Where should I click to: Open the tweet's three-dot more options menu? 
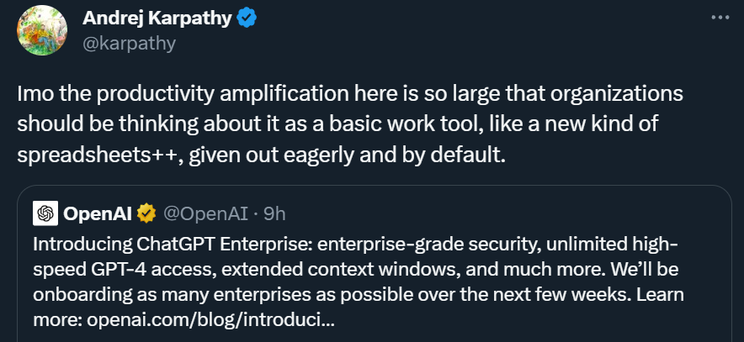click(x=720, y=18)
